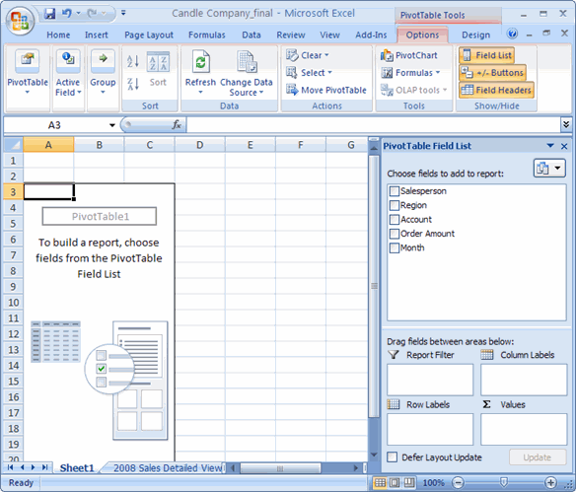Click the Move PivotTable command

click(x=326, y=90)
